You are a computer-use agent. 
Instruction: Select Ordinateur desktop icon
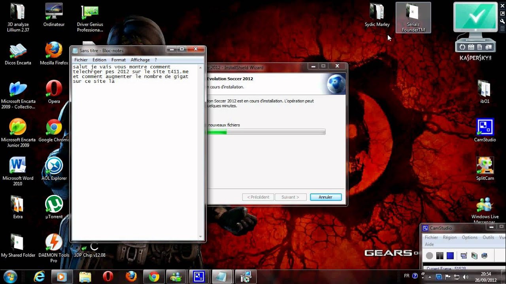pos(54,16)
